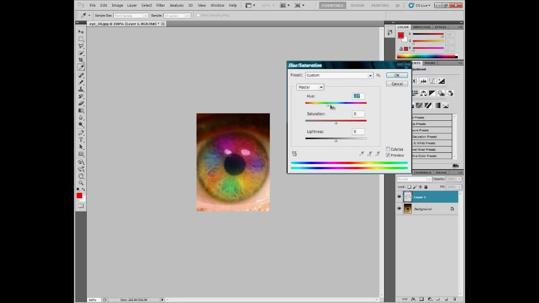The width and height of the screenshot is (539, 303).
Task: Toggle lock position icon
Action: pyautogui.click(x=420, y=187)
